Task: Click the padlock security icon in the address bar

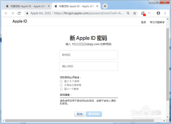Action: coord(27,13)
